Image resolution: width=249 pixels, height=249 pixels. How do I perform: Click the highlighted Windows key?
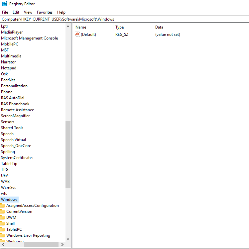[x=9, y=200]
